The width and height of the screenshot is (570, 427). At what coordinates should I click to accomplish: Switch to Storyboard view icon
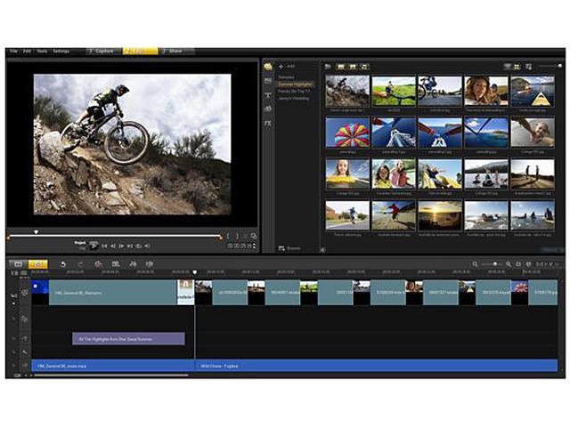(18, 264)
